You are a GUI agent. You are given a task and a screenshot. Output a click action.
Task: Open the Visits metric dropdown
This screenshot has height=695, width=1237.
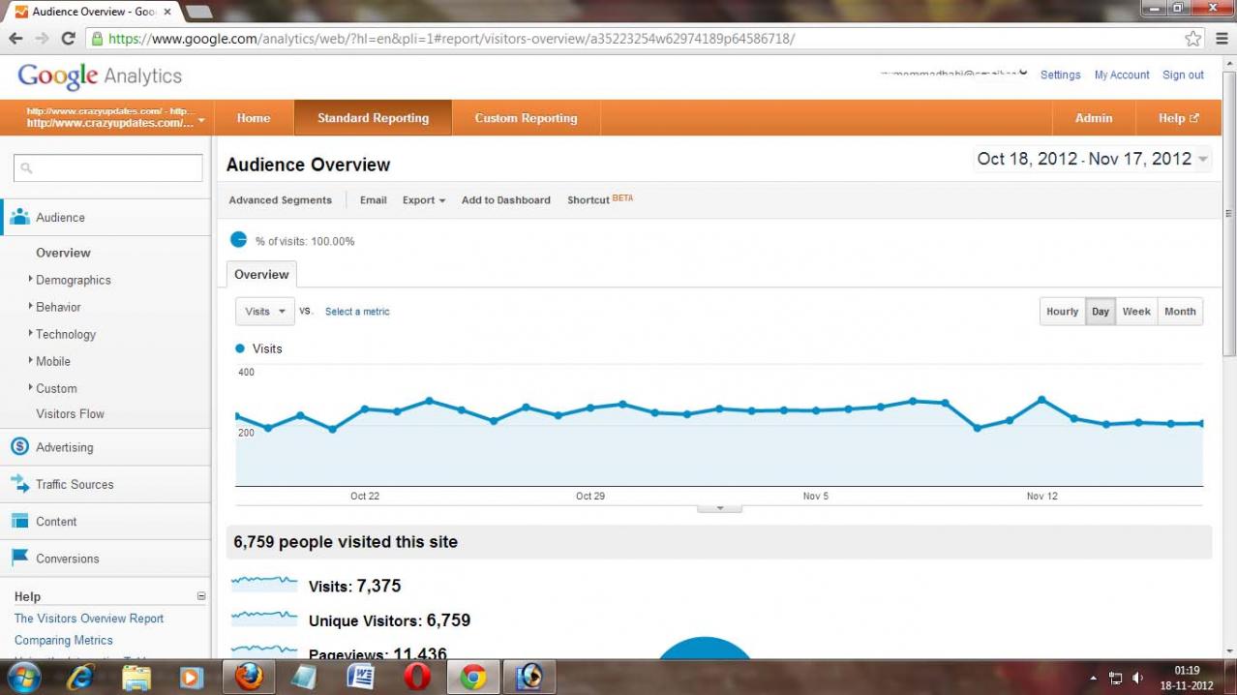pyautogui.click(x=265, y=312)
